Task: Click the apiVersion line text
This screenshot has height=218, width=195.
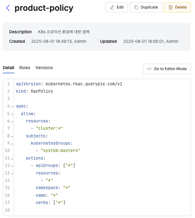Action: pyautogui.click(x=69, y=84)
